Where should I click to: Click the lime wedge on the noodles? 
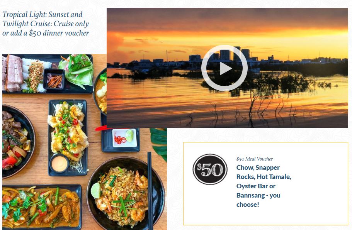tap(96, 190)
